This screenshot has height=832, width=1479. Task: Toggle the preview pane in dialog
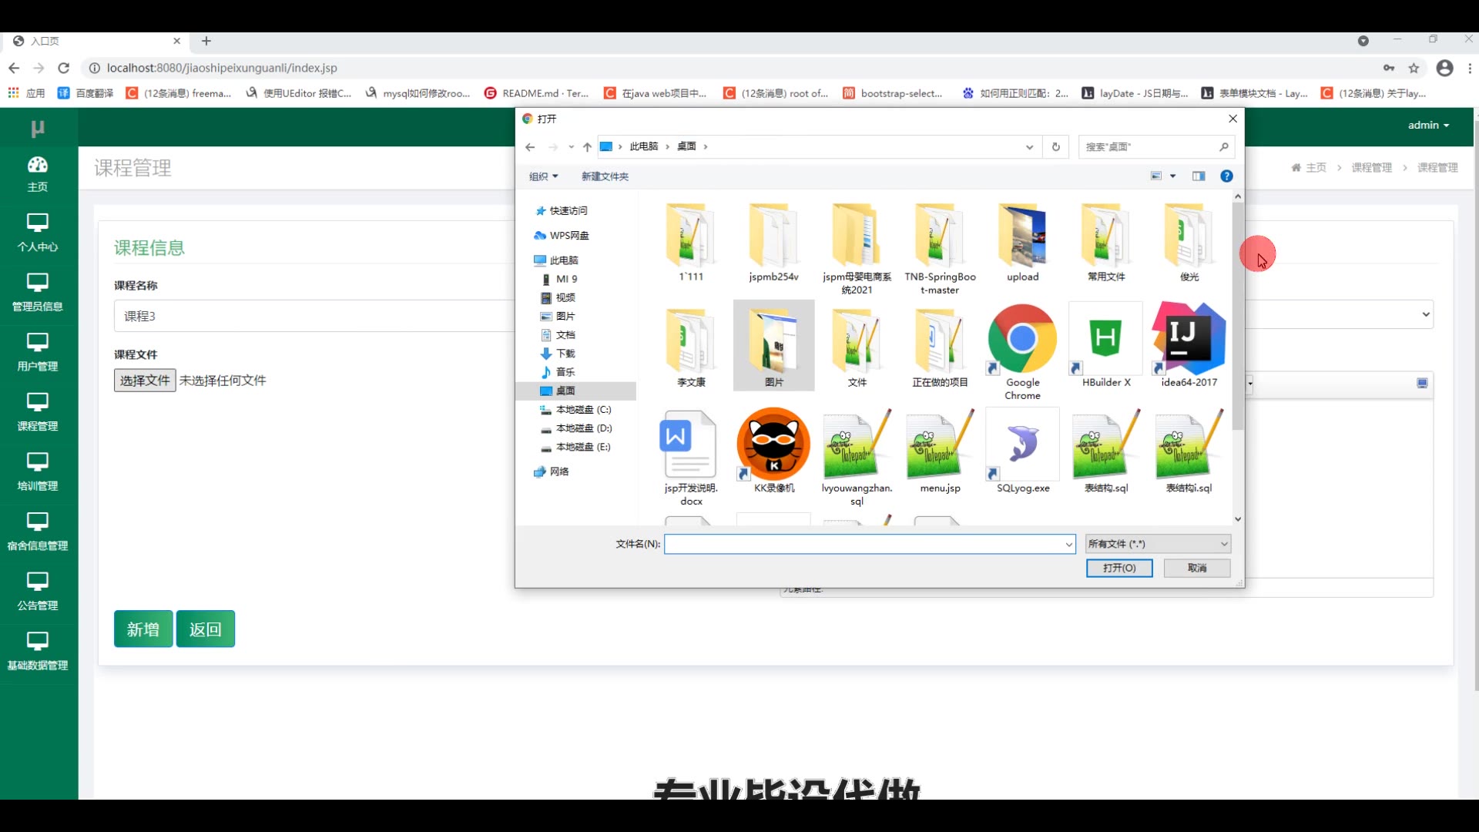(x=1199, y=176)
